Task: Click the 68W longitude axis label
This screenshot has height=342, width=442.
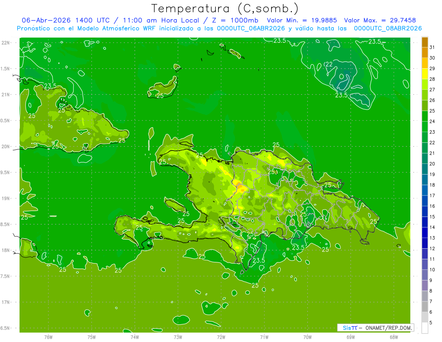Action: tap(393, 337)
